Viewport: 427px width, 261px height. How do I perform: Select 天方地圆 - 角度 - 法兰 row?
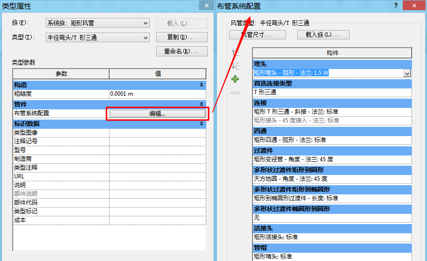(x=332, y=179)
